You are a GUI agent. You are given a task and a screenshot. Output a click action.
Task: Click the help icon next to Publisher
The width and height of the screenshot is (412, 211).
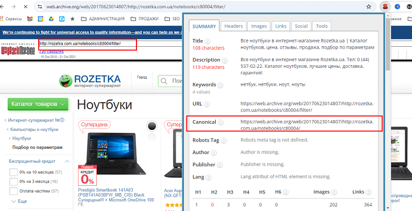click(220, 165)
